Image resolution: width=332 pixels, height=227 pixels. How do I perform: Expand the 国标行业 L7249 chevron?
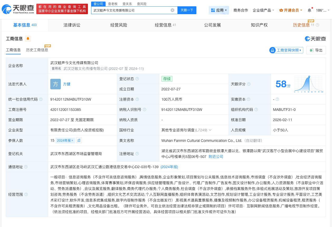coord(210,130)
